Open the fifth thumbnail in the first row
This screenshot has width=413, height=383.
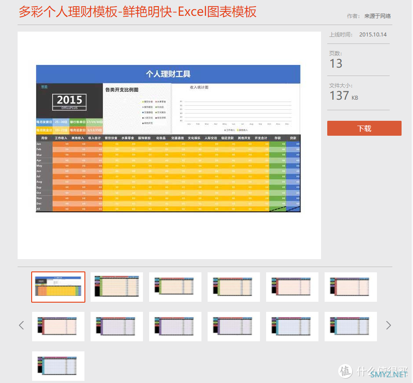point(292,287)
